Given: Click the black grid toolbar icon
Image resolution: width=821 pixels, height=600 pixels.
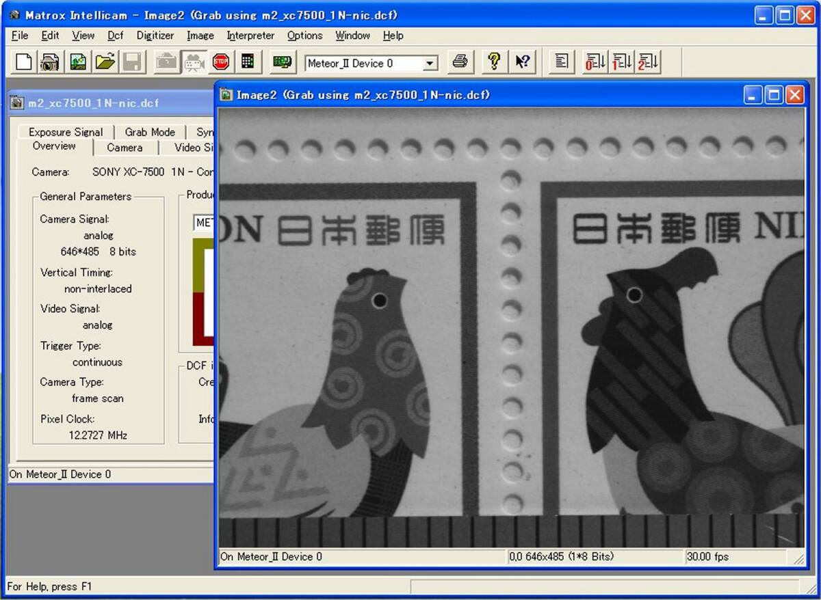Looking at the screenshot, I should pos(248,63).
